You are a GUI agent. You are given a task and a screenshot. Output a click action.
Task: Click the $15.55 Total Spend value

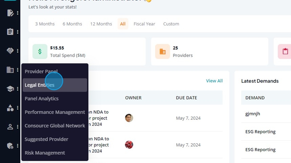[x=57, y=48]
